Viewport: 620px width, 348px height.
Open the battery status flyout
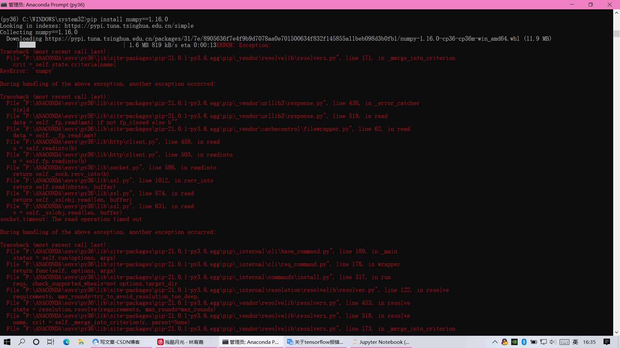coord(534,342)
